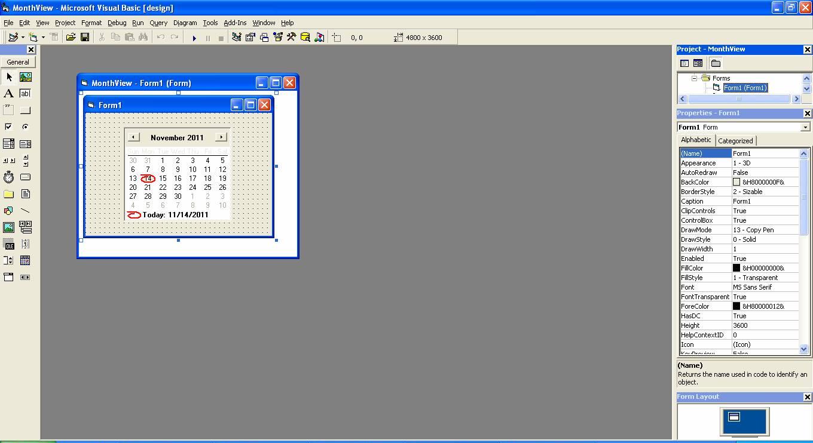
Task: Select the DriveListBox control tool
Action: 25,177
